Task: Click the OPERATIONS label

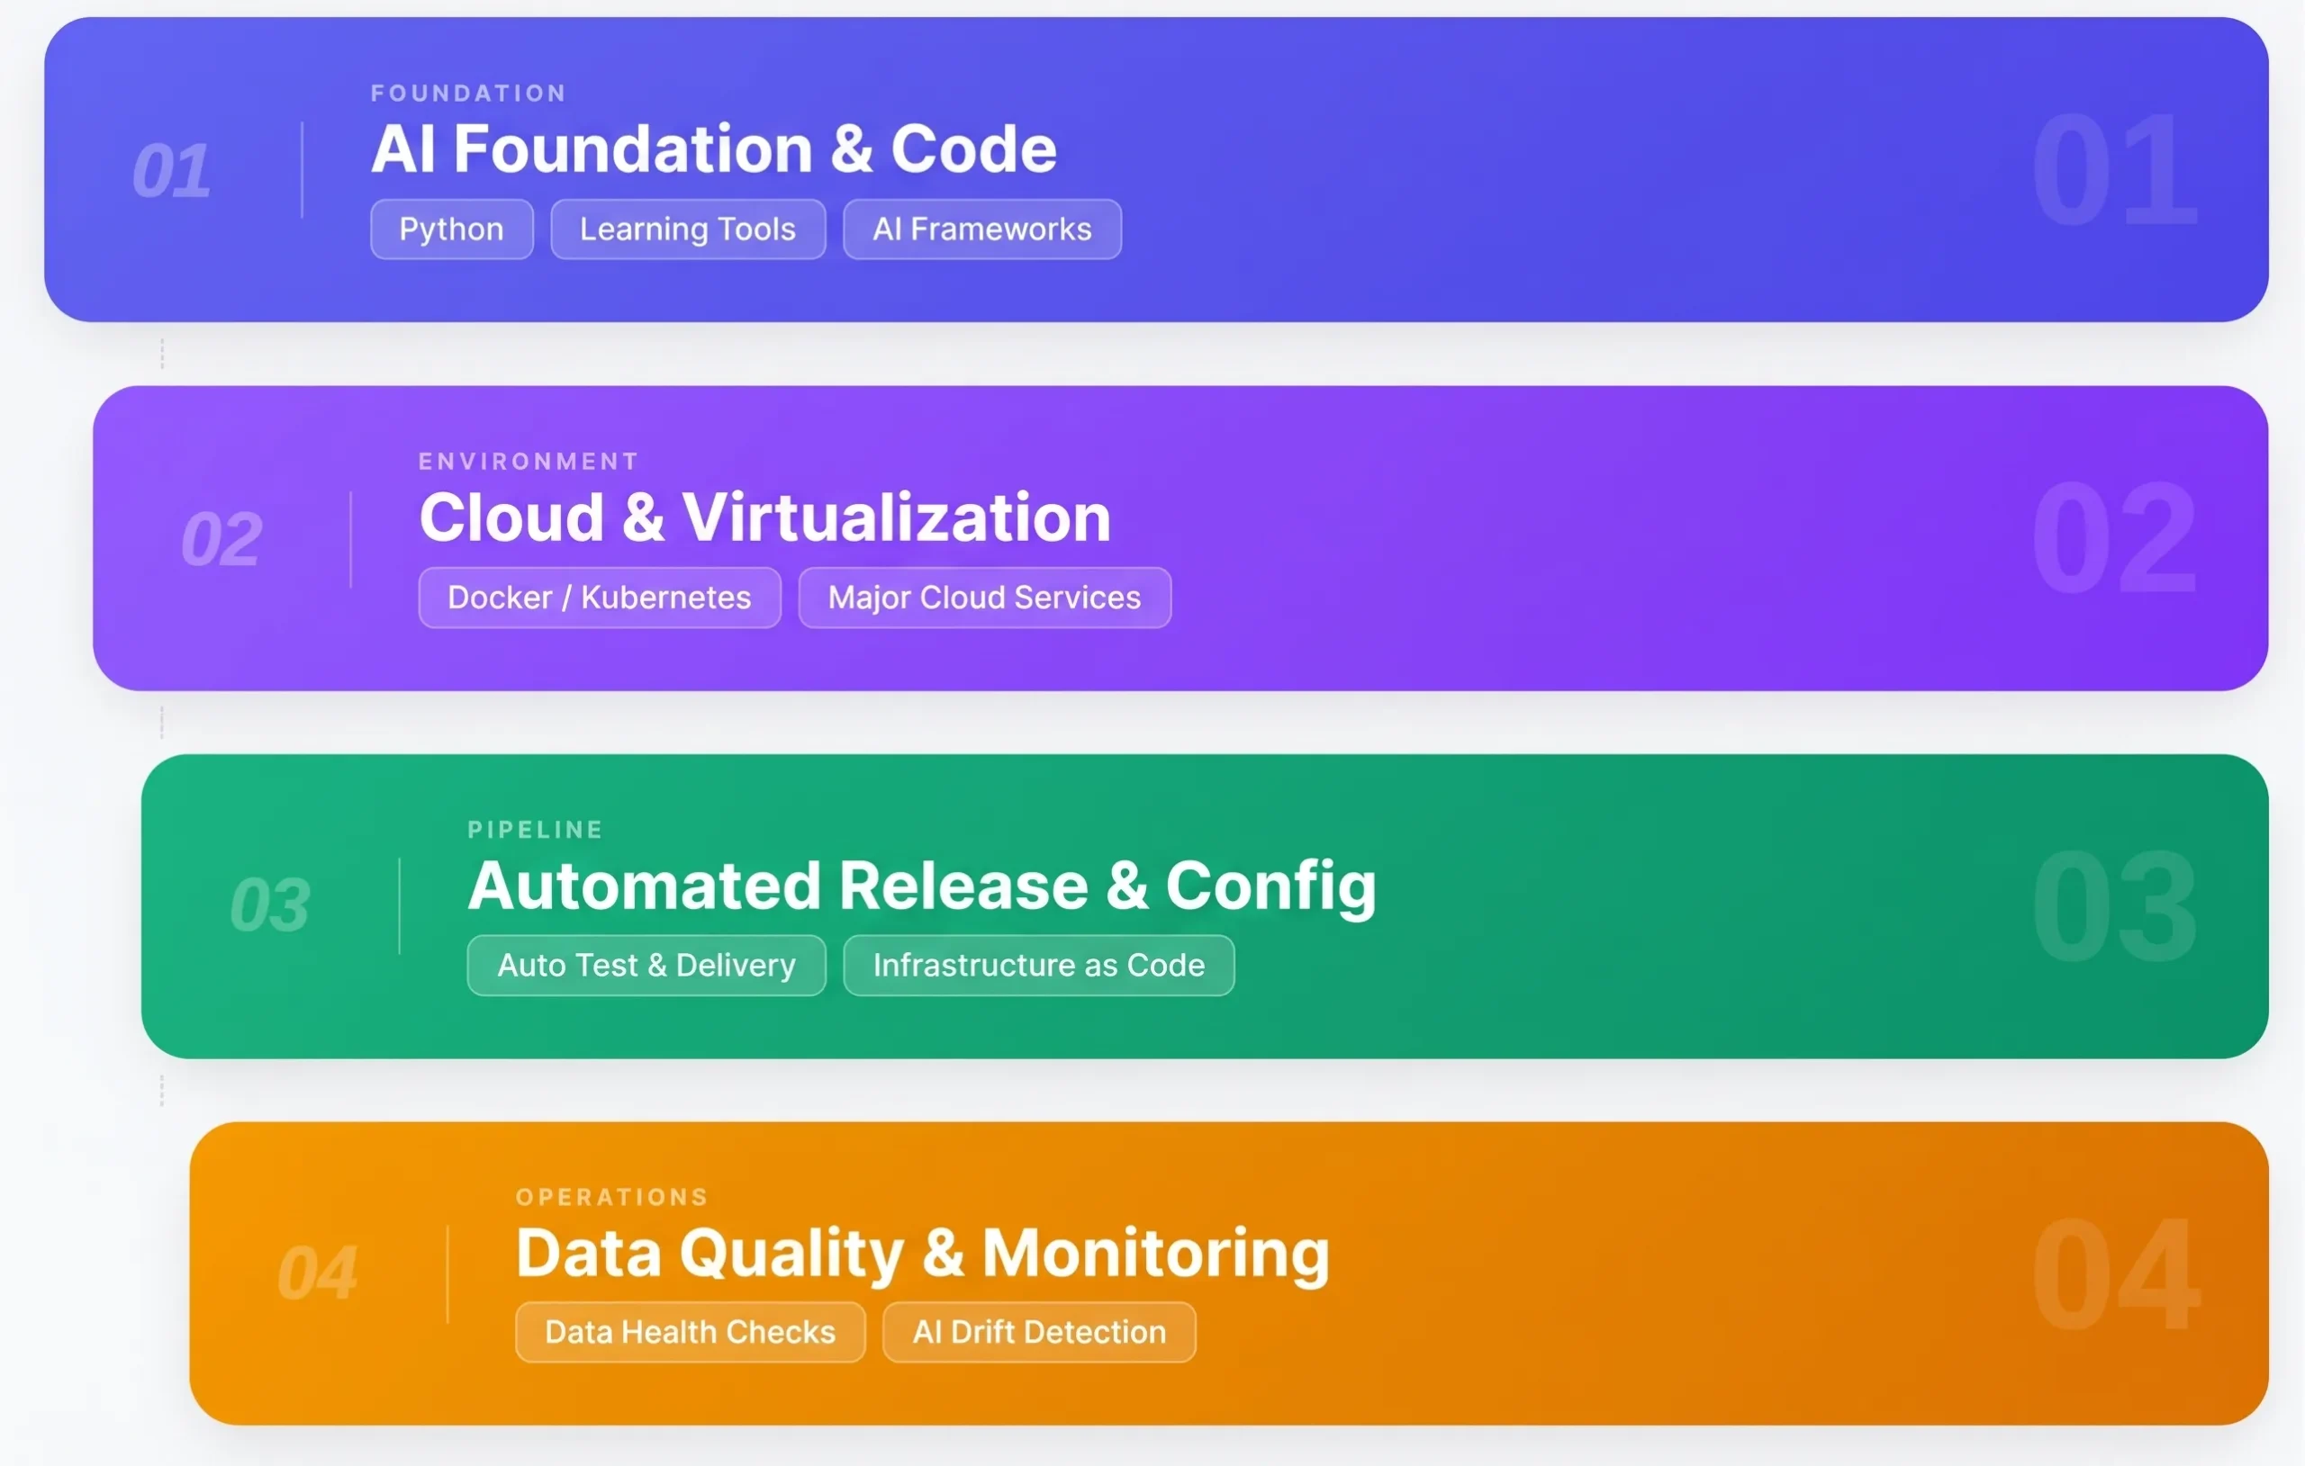Action: [611, 1197]
